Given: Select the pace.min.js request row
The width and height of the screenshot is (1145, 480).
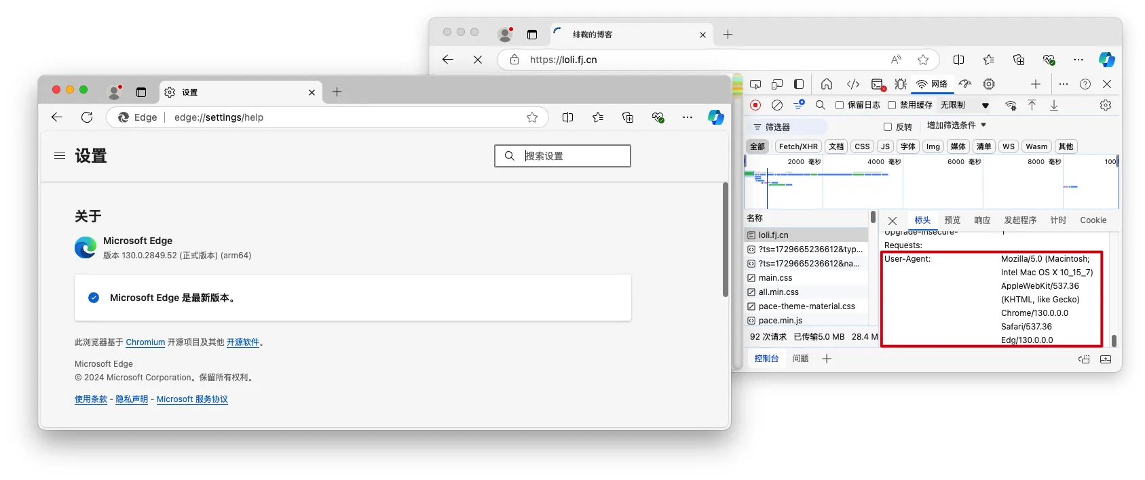Looking at the screenshot, I should 806,321.
